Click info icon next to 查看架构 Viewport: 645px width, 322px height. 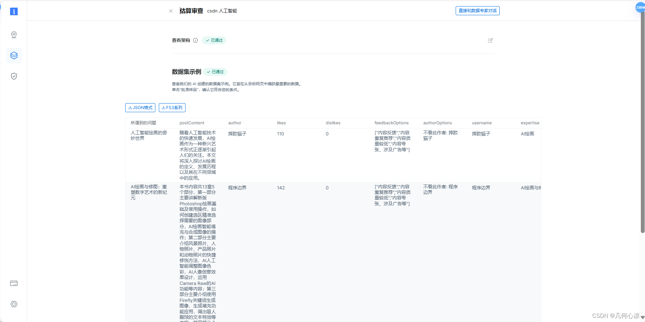click(x=195, y=41)
